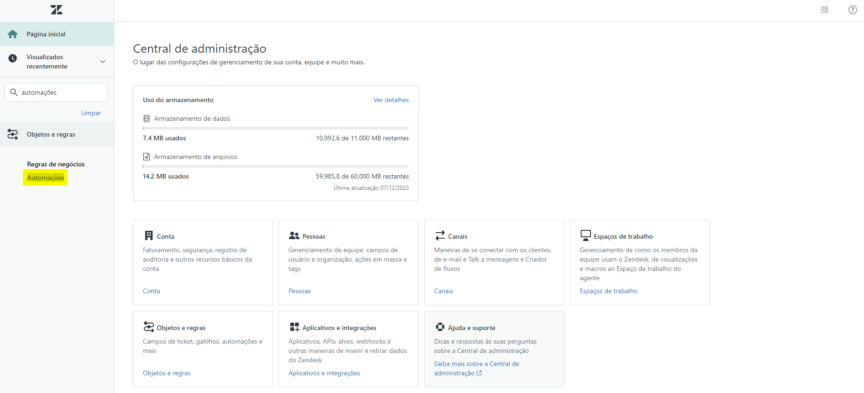
Task: Click the Zendesk logo icon
Action: (56, 10)
